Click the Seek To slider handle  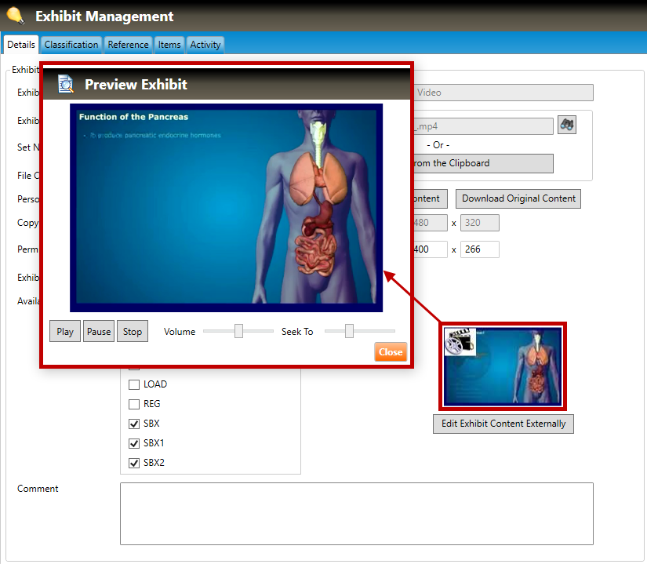(x=349, y=331)
